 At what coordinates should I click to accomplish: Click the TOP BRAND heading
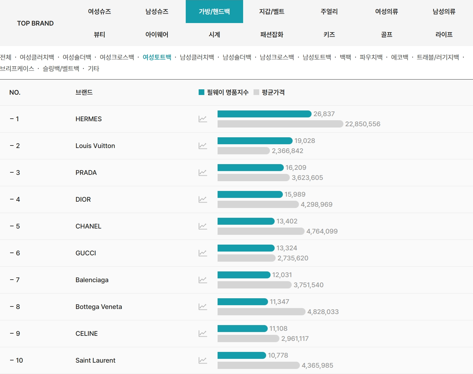[35, 23]
